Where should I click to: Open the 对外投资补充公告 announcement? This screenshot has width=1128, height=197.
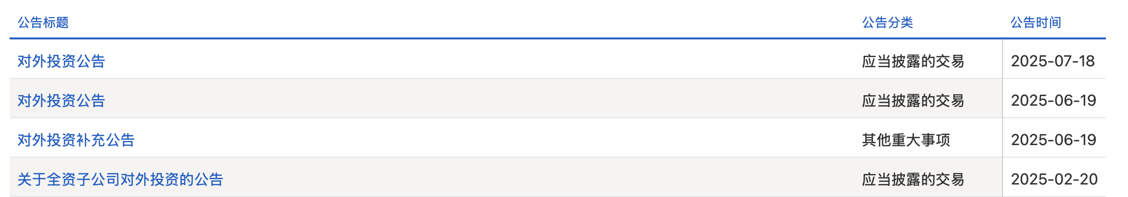point(76,140)
